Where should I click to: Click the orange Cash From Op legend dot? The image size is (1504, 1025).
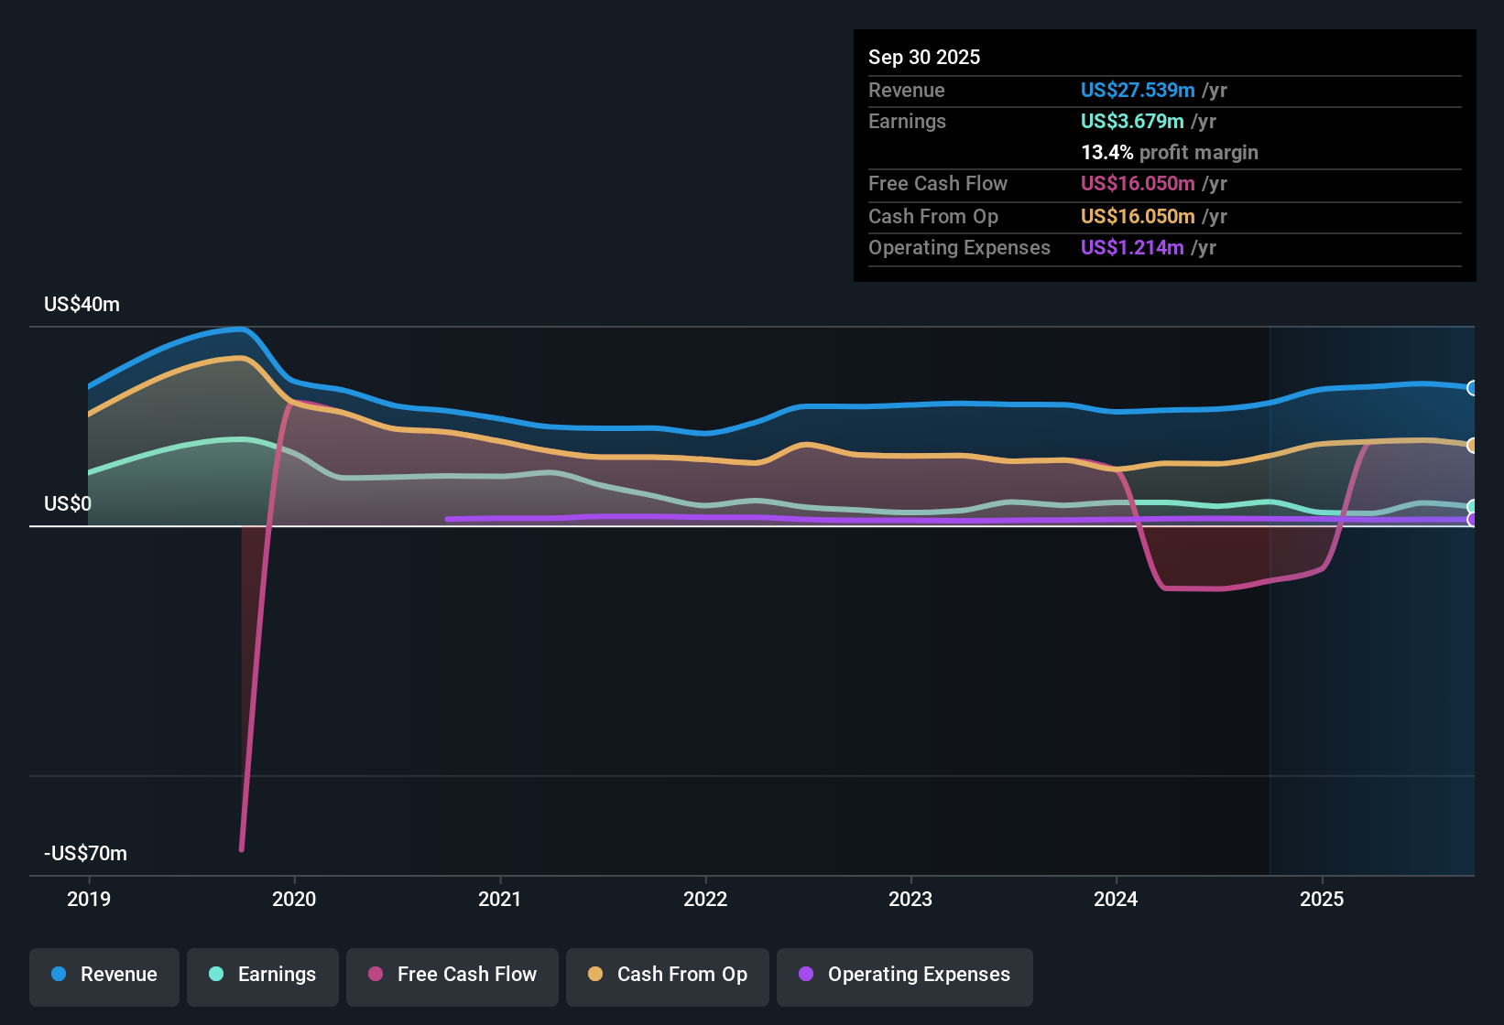(595, 975)
